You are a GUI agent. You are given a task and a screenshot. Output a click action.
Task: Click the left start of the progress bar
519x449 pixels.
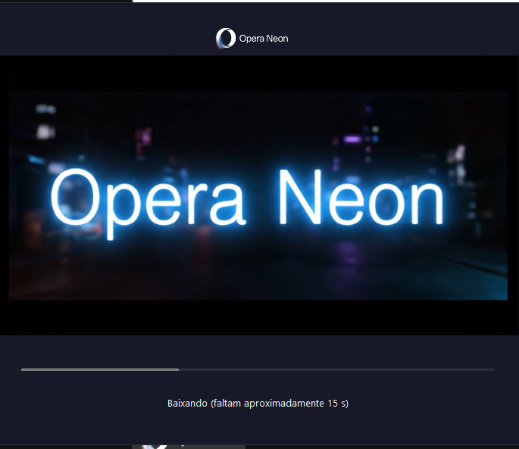pos(23,369)
